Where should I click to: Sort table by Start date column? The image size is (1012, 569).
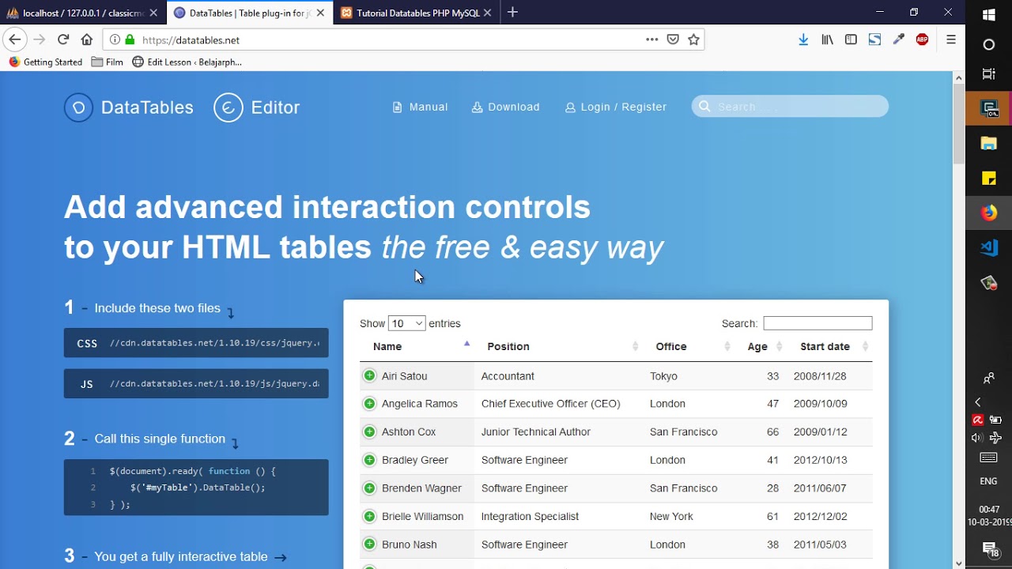[x=829, y=346]
